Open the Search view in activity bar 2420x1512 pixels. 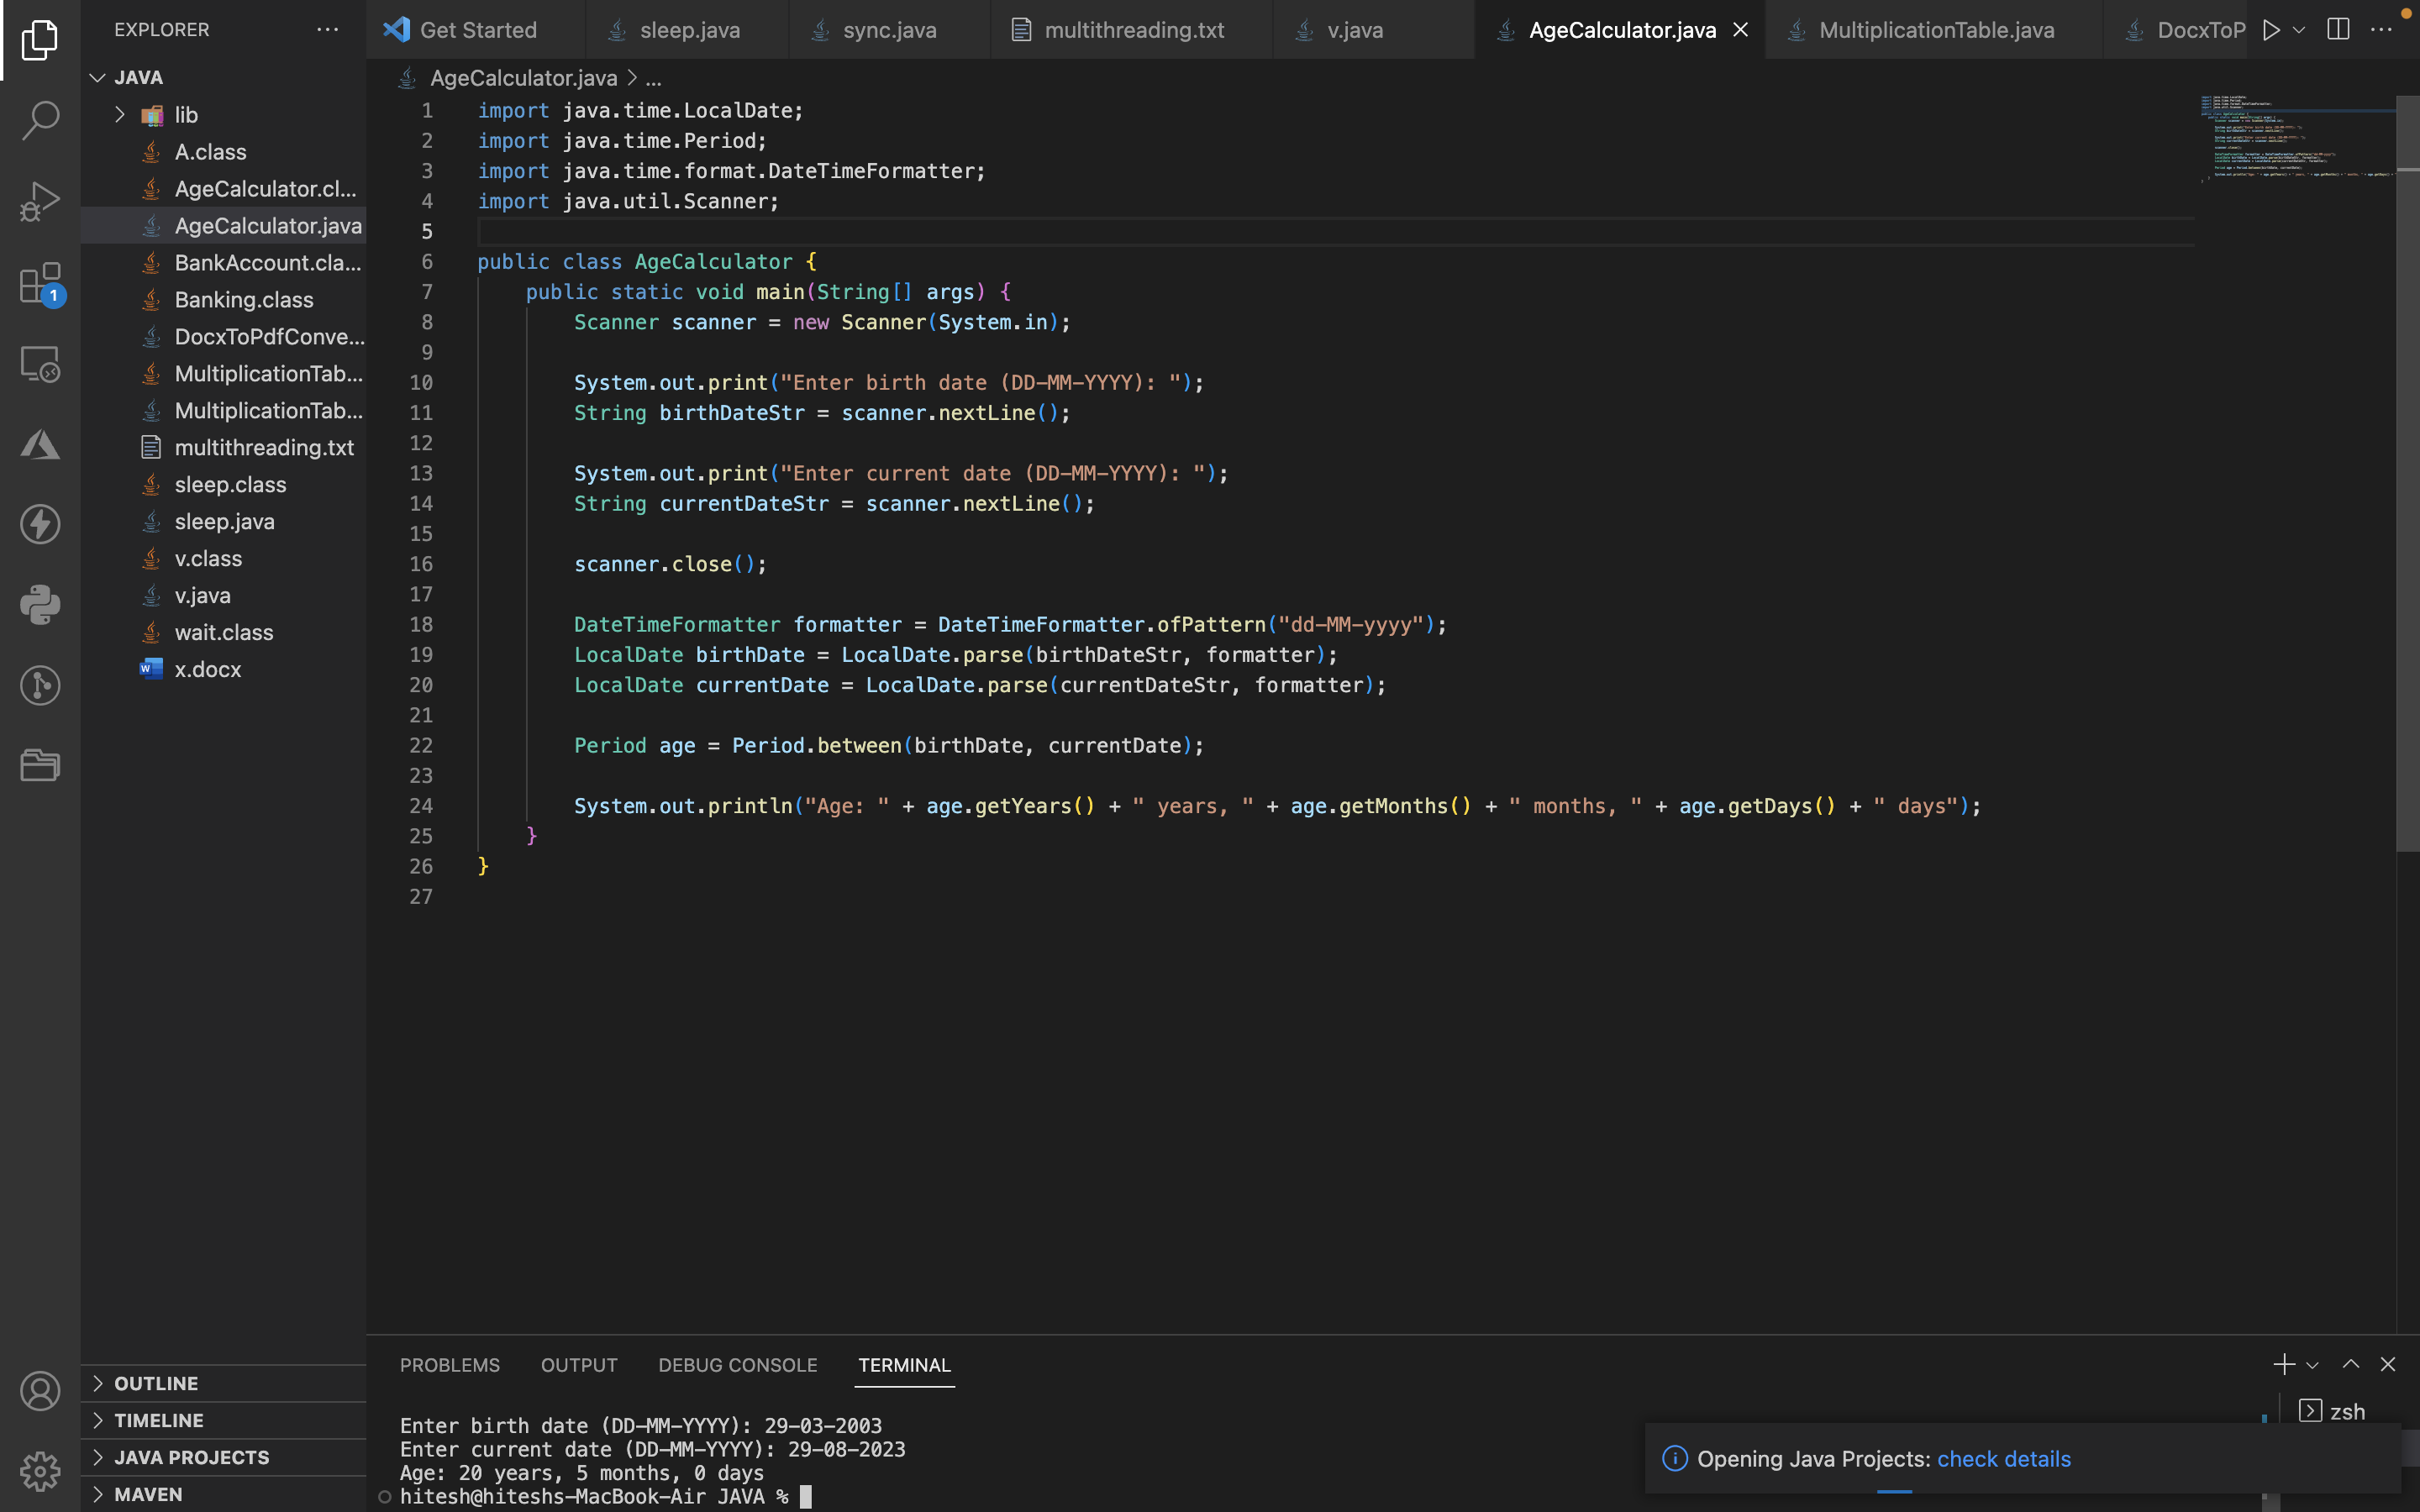click(40, 119)
